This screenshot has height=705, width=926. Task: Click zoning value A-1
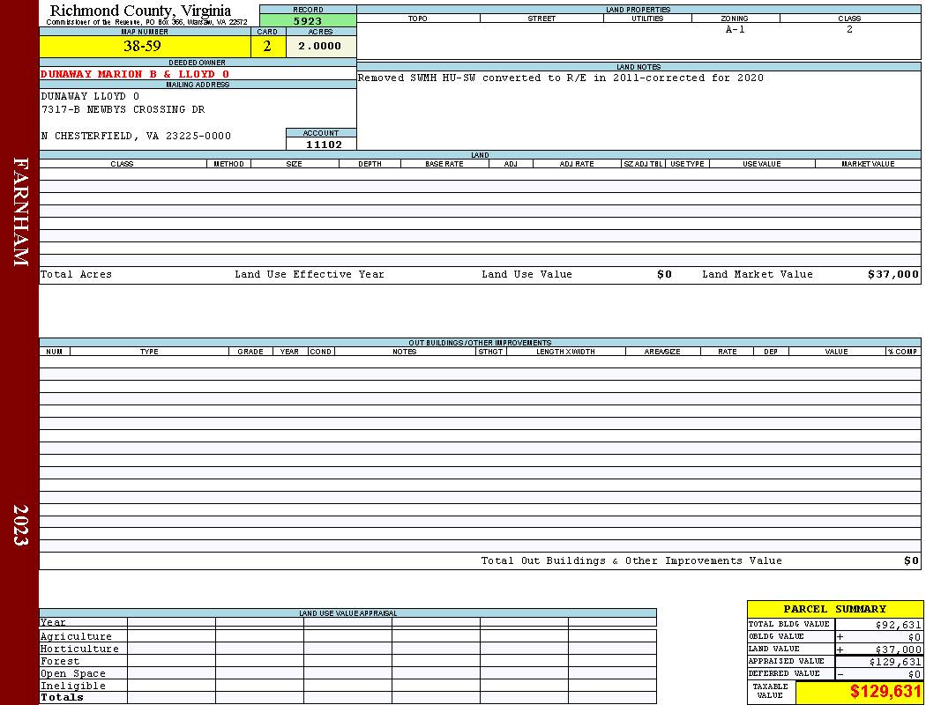click(x=736, y=29)
